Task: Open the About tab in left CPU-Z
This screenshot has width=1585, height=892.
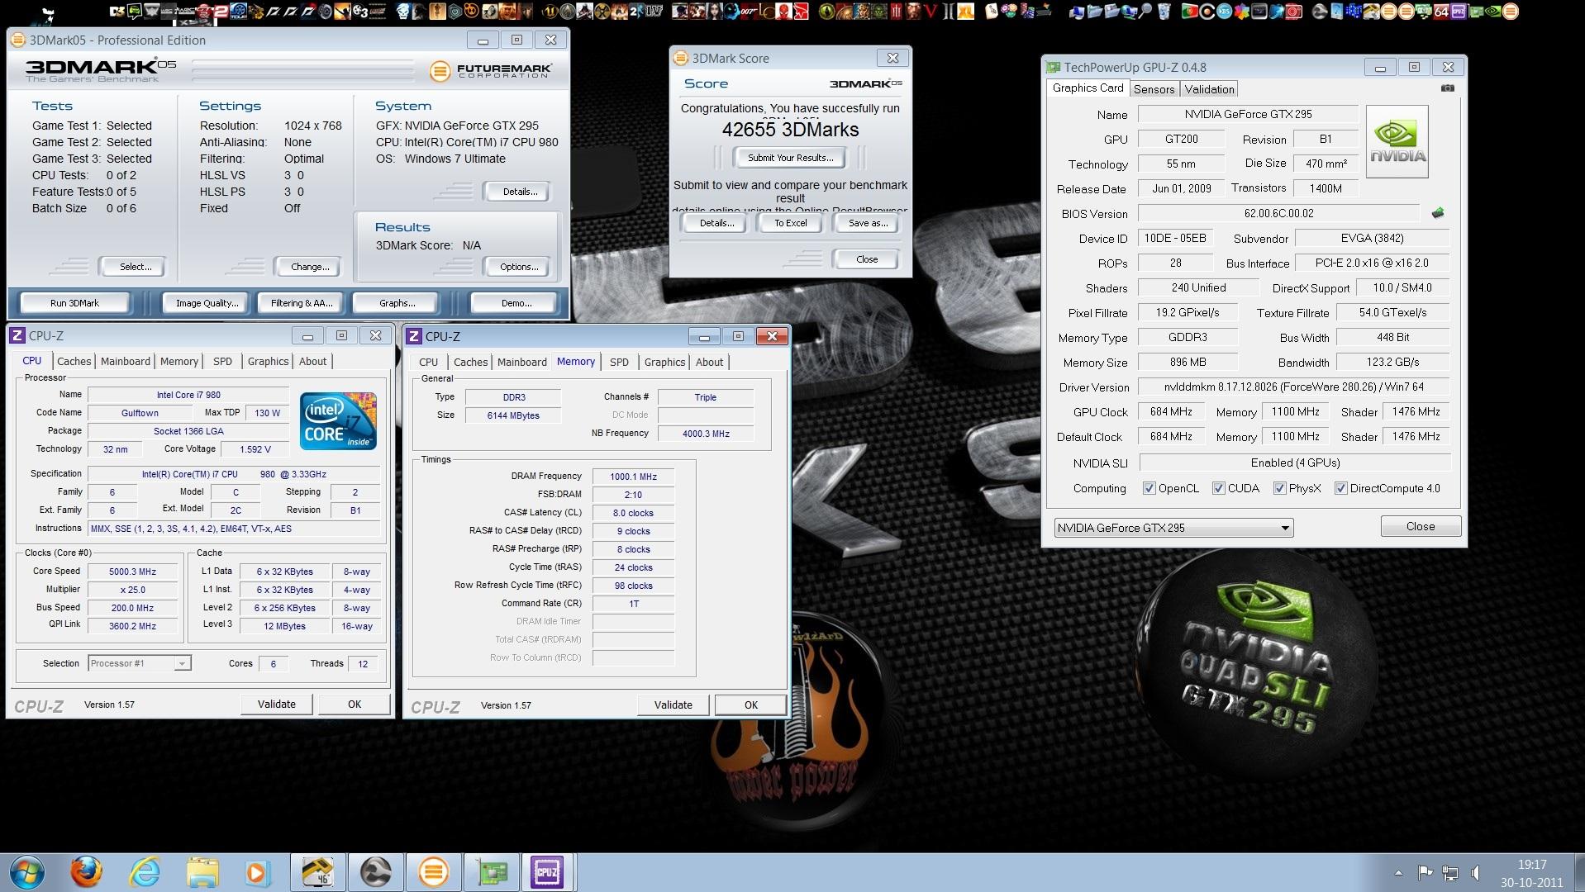Action: point(312,361)
